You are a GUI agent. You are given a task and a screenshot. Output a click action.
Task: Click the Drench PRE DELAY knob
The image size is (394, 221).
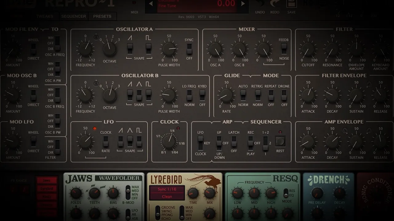(x=317, y=193)
